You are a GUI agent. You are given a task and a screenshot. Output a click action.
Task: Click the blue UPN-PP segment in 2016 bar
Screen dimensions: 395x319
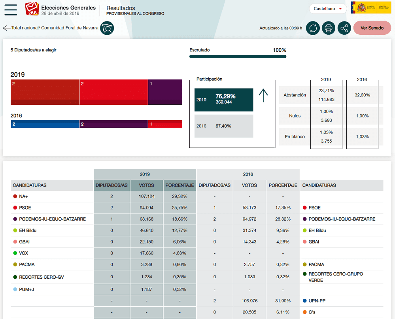click(x=45, y=124)
